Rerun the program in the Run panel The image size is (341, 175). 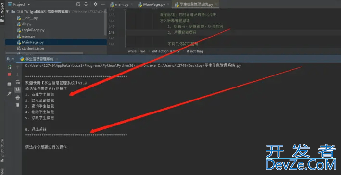(x=9, y=67)
